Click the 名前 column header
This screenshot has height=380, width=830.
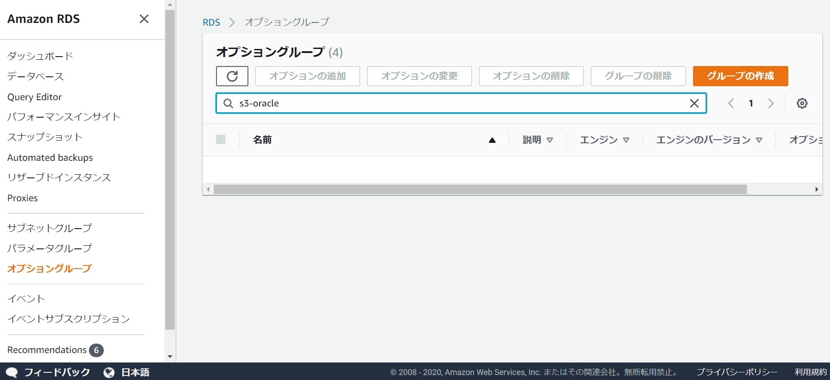pos(262,140)
